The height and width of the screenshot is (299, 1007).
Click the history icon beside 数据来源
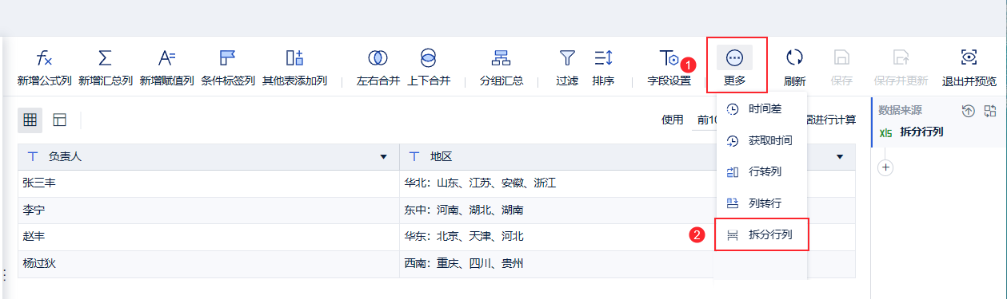[x=968, y=111]
